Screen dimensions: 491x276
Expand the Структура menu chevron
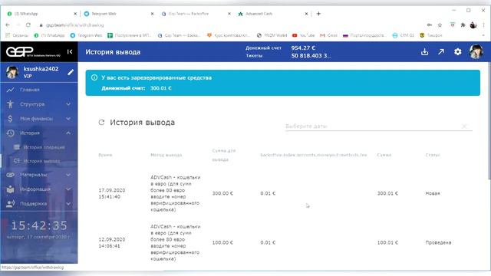(x=68, y=104)
